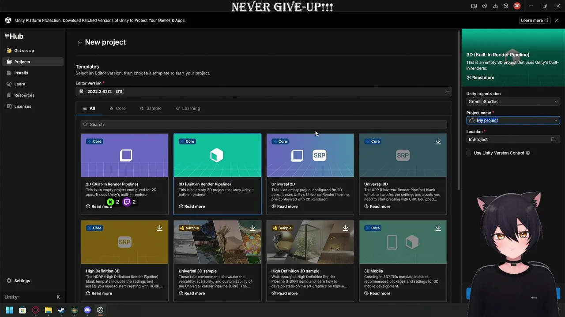Expand Unity organization GremlinStudios dropdown
565x317 pixels.
click(x=513, y=102)
